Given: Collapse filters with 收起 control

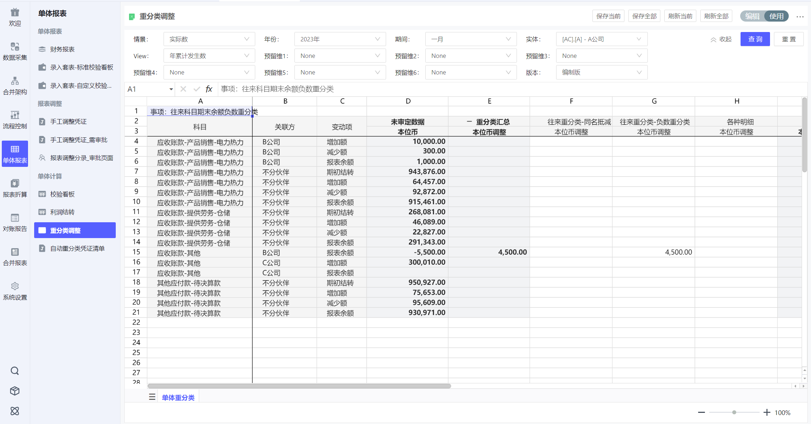Looking at the screenshot, I should [x=721, y=39].
